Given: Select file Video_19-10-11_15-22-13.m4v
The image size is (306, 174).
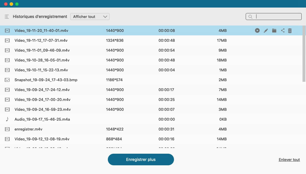Looking at the screenshot, I should pos(41,70).
